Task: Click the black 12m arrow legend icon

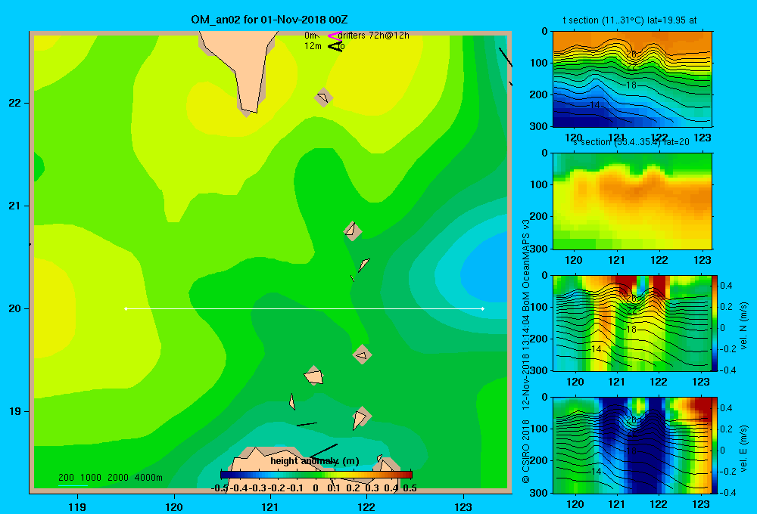Action: click(335, 46)
